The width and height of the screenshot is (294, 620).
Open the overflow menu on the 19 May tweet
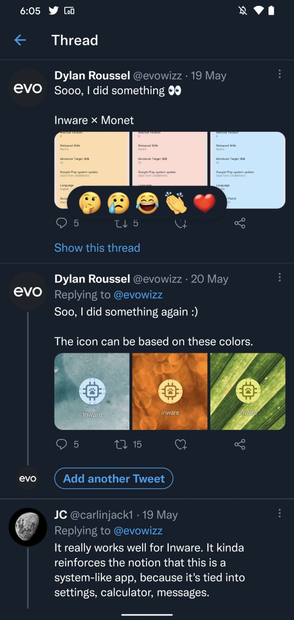coord(279,74)
